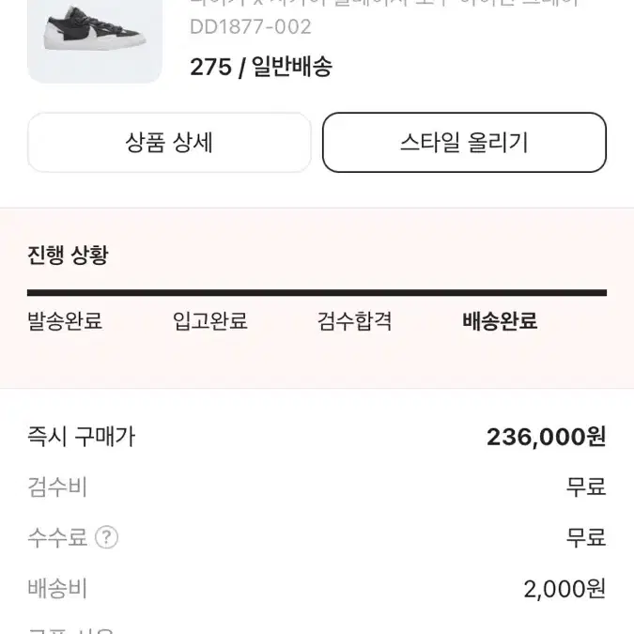The image size is (634, 634).
Task: Select the 검수합격 progress step
Action: coord(355,321)
